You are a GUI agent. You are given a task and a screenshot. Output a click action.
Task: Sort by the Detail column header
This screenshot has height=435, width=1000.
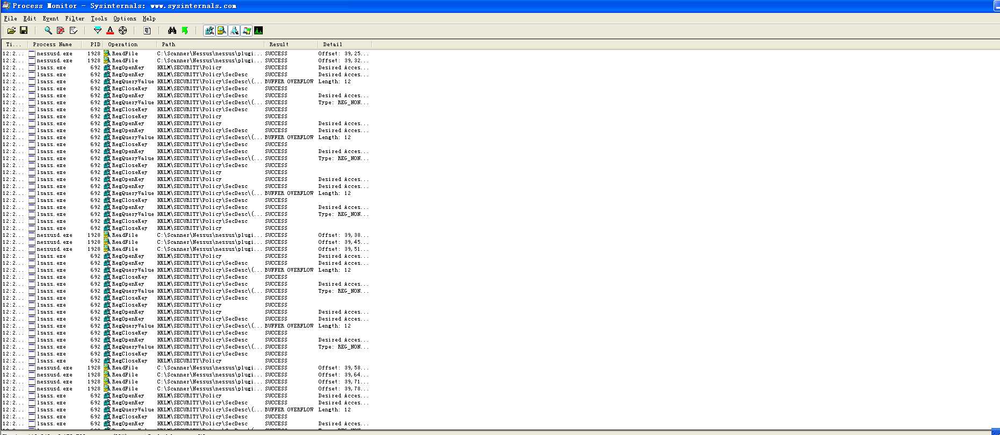(344, 45)
